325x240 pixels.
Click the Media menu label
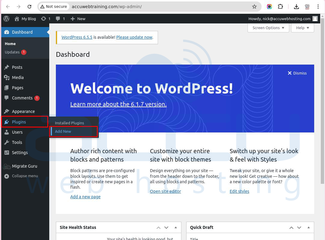(18, 77)
